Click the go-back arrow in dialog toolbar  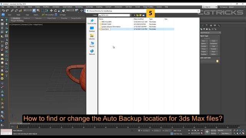click(x=135, y=15)
